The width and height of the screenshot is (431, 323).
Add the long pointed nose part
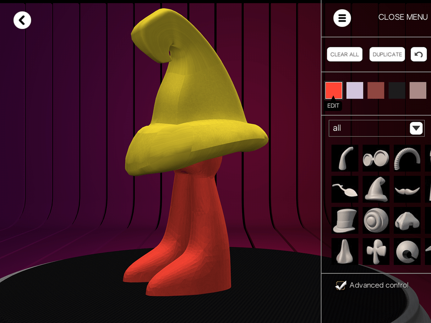pyautogui.click(x=345, y=252)
